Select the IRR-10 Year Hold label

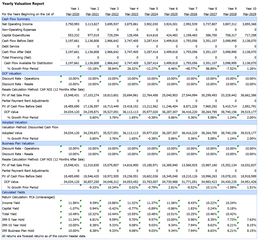(14, 225)
